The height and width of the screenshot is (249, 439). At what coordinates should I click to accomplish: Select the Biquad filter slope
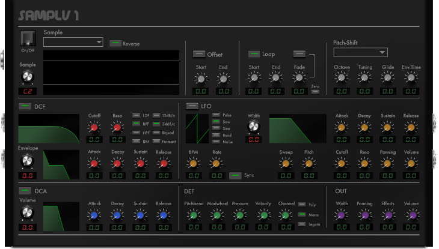(x=156, y=133)
